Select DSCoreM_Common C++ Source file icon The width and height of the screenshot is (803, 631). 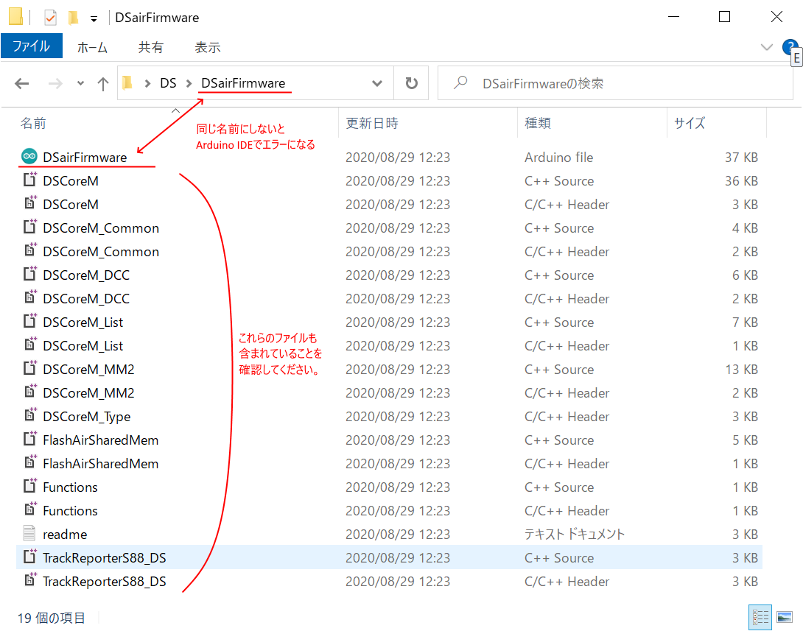[29, 227]
